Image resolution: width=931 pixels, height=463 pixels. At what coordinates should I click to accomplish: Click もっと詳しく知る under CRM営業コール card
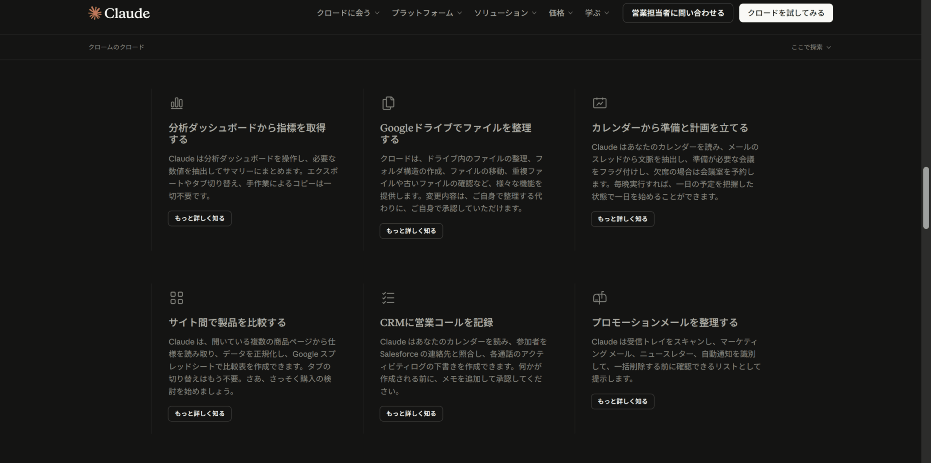411,414
